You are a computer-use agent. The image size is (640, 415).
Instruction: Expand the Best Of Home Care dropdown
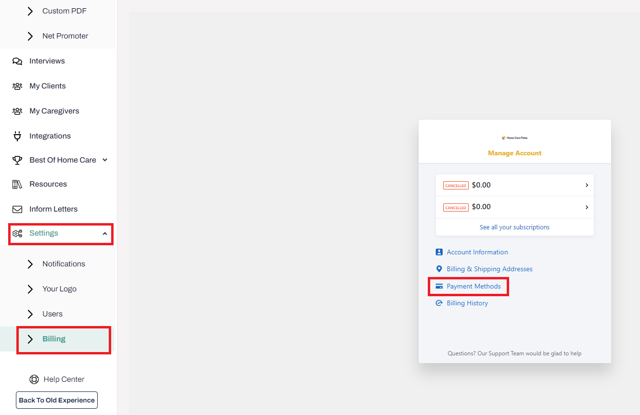click(x=105, y=160)
